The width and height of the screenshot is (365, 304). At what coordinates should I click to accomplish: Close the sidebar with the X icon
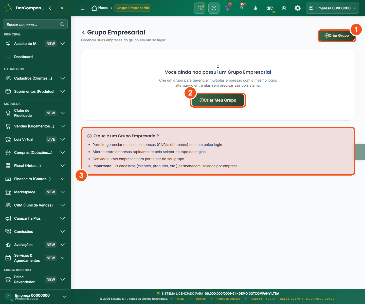tap(62, 8)
